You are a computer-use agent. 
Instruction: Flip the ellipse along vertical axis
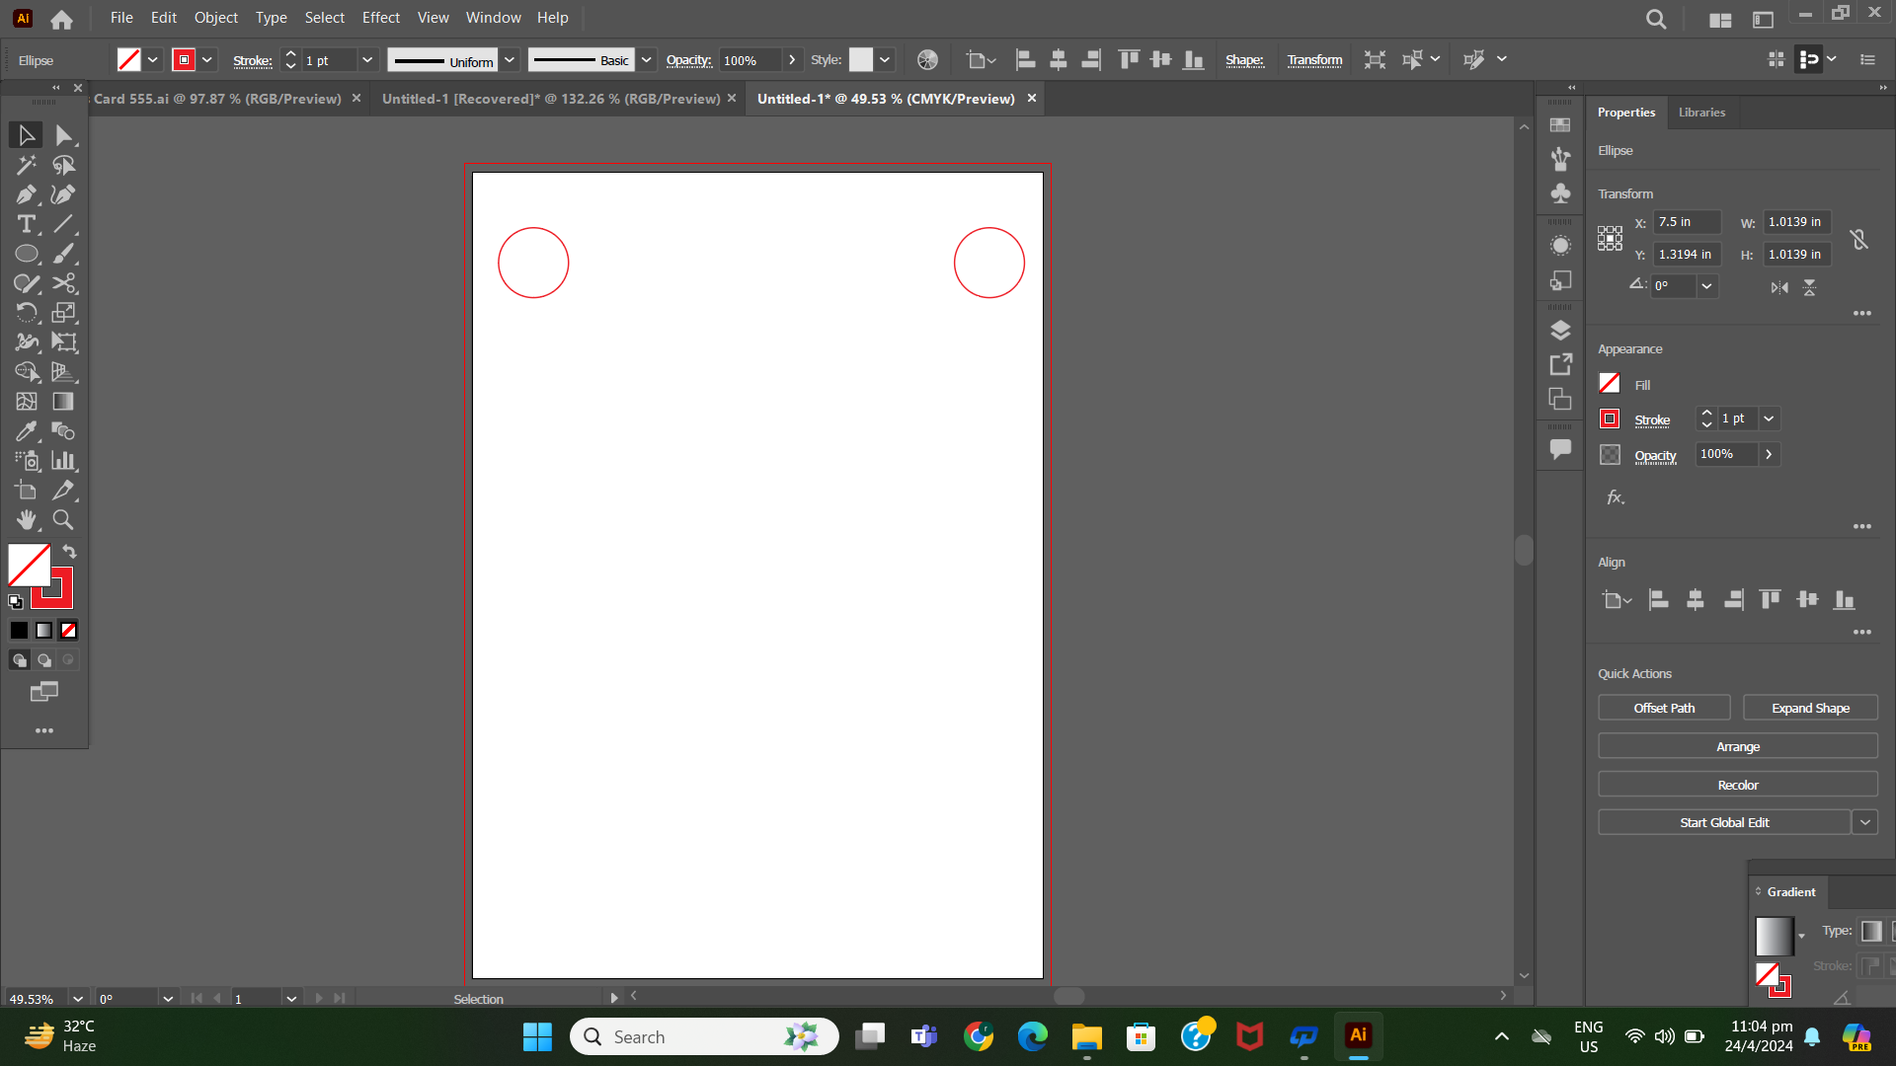pyautogui.click(x=1809, y=287)
